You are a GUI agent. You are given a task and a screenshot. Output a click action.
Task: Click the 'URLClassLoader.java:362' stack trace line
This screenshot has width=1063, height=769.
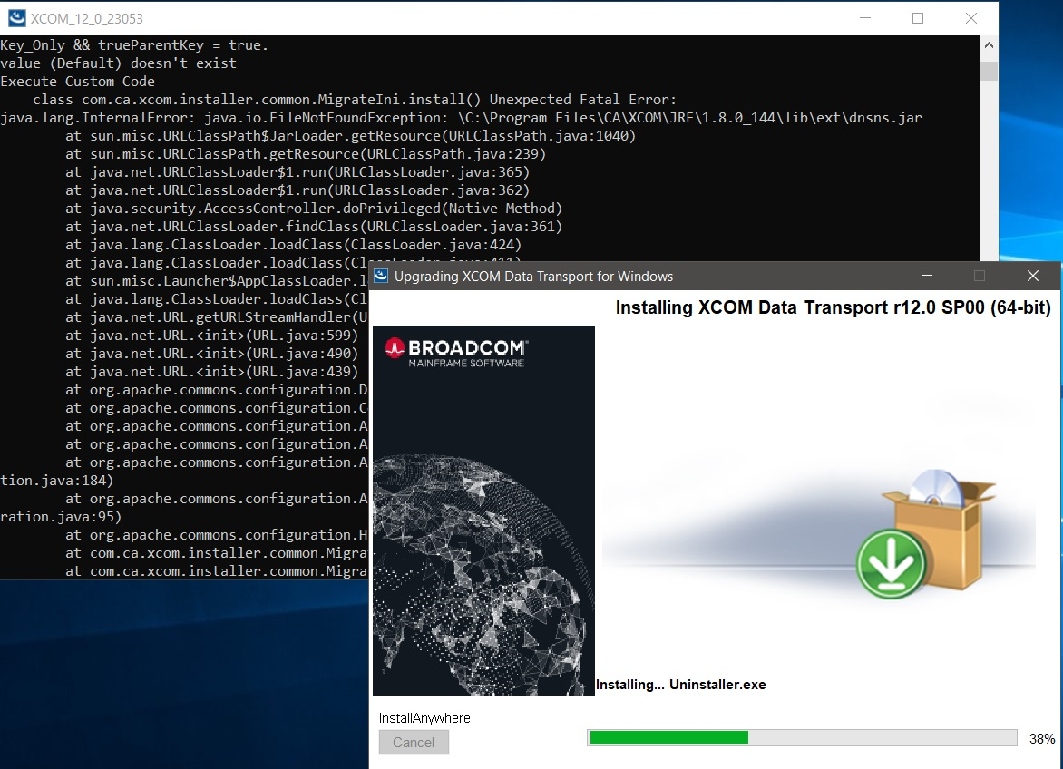pyautogui.click(x=297, y=190)
